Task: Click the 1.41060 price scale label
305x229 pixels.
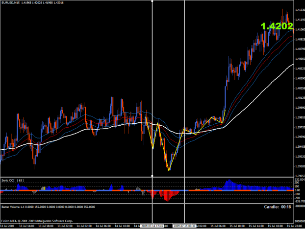Action: click(300, 29)
